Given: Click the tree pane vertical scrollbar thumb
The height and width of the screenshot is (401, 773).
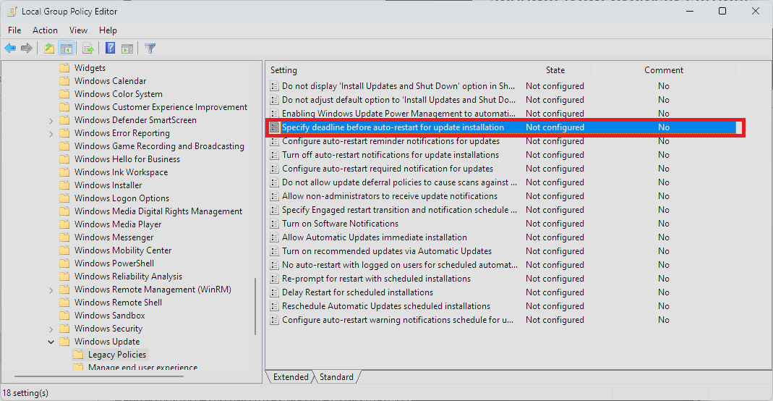Looking at the screenshot, I should tap(255, 307).
